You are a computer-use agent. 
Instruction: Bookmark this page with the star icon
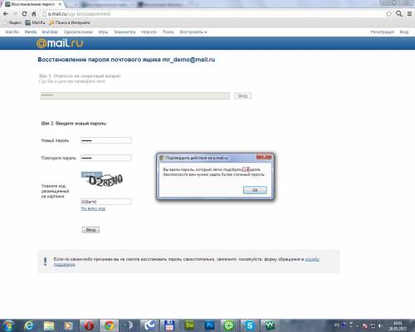pos(388,14)
